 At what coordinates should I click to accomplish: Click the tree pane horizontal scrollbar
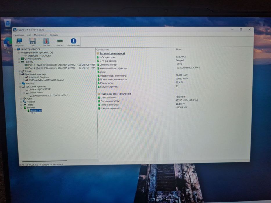click(x=45, y=161)
